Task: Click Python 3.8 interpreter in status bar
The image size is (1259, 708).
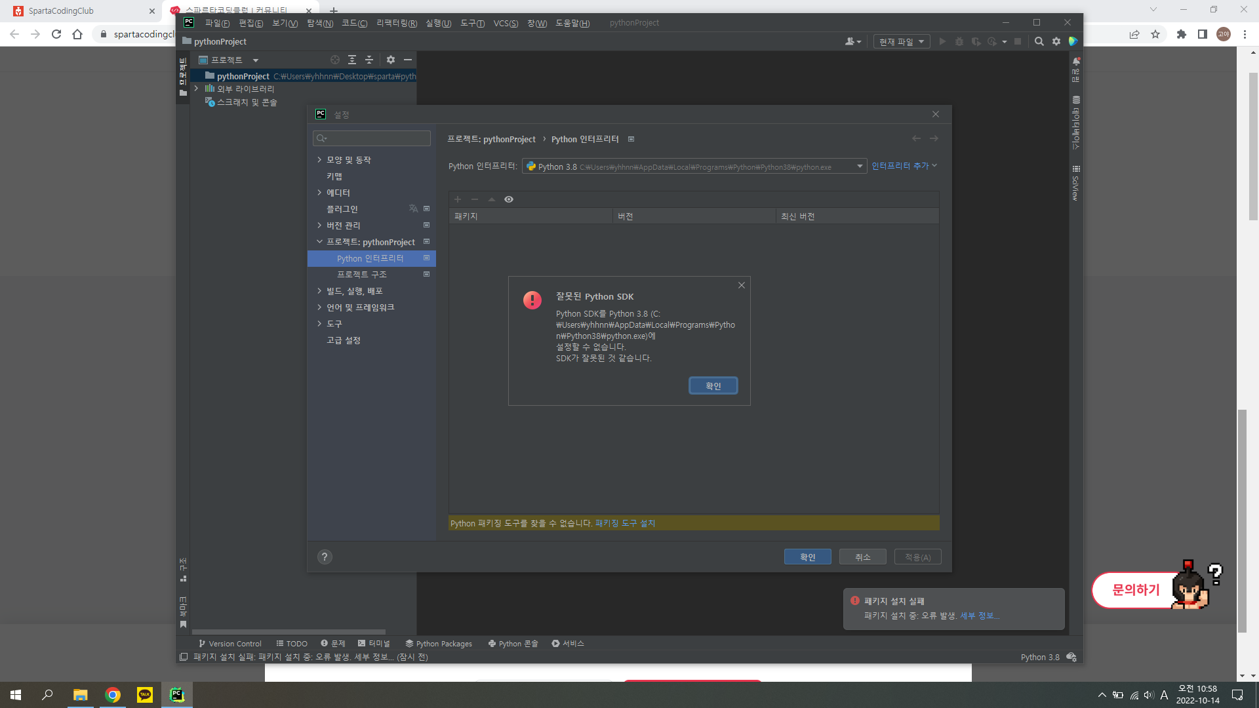Action: point(1040,657)
